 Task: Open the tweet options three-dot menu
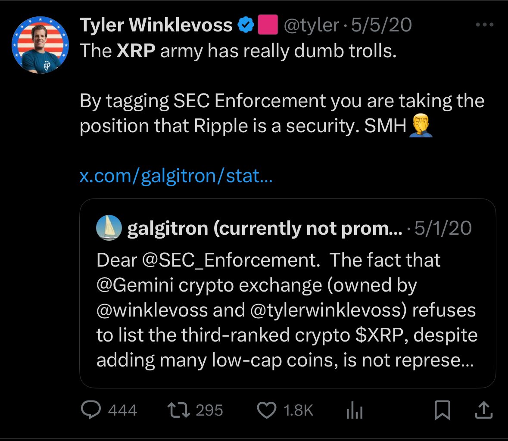(x=485, y=25)
